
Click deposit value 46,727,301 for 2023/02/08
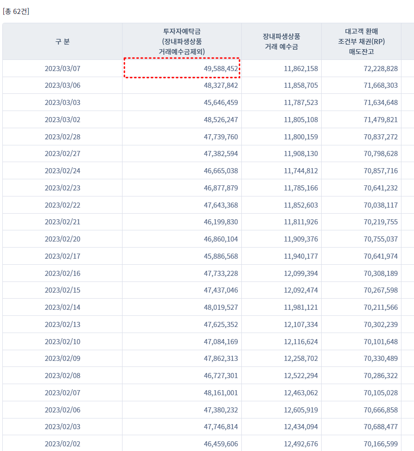coord(221,376)
